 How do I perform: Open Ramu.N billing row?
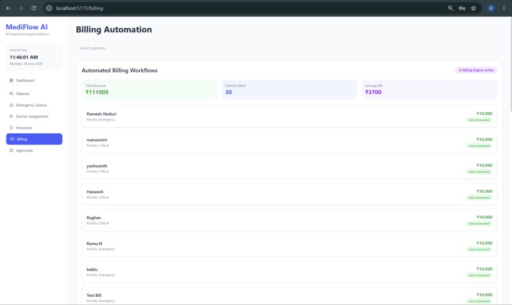click(289, 245)
